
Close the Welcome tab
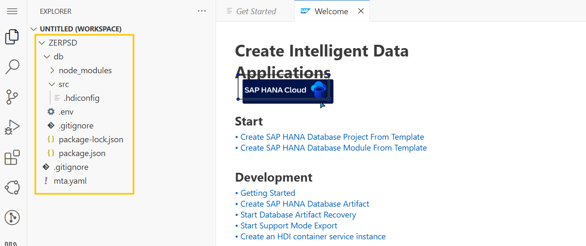pyautogui.click(x=361, y=11)
